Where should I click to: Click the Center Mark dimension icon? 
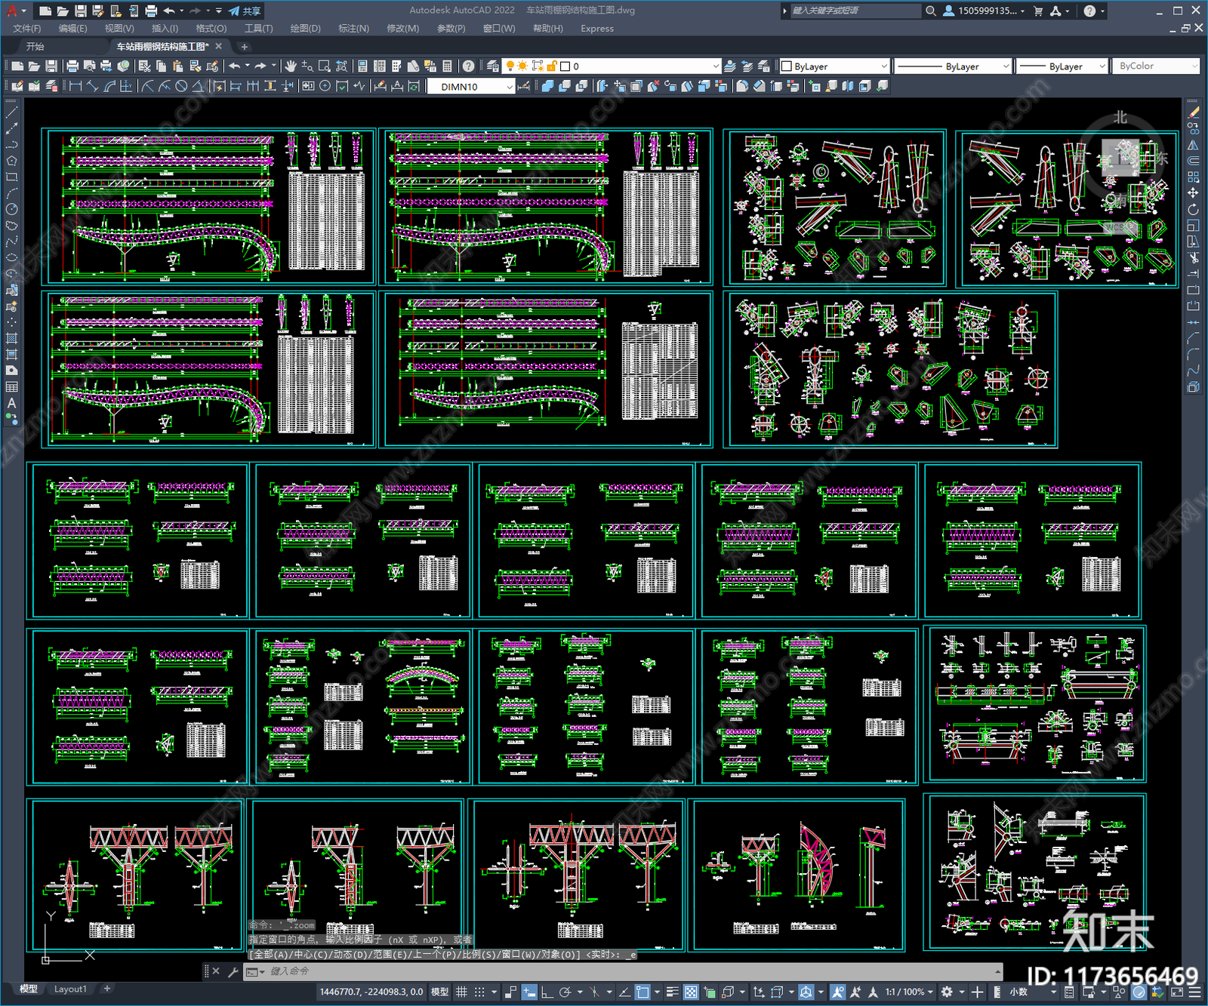pyautogui.click(x=325, y=86)
